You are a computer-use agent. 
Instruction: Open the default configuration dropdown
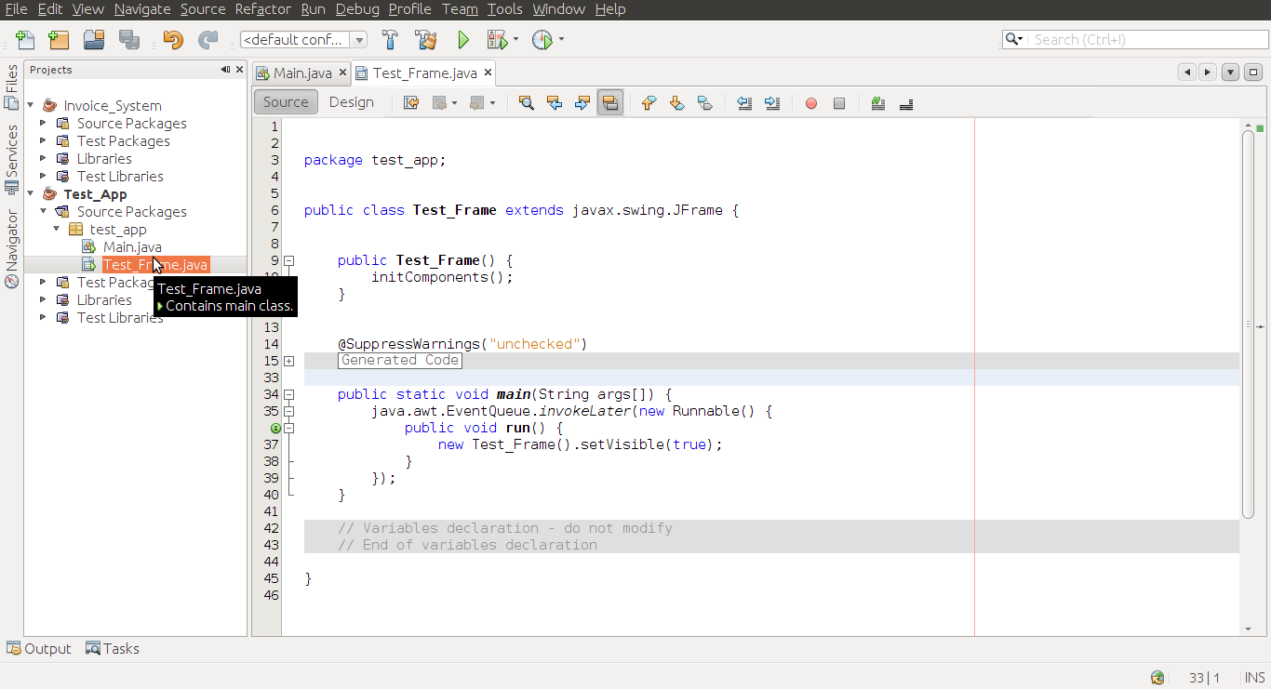click(x=359, y=39)
